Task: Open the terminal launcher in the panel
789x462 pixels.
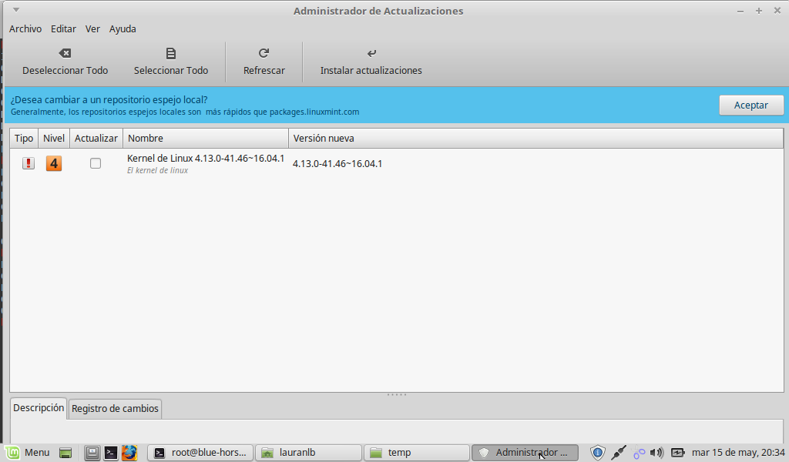Action: point(111,453)
